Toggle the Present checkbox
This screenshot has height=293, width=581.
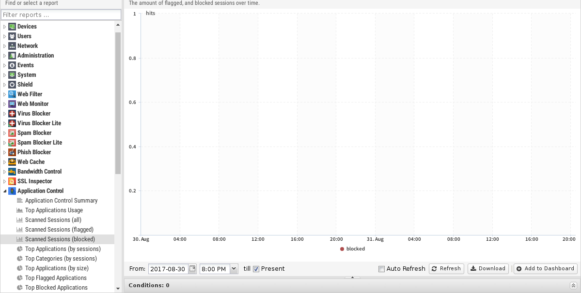click(256, 269)
